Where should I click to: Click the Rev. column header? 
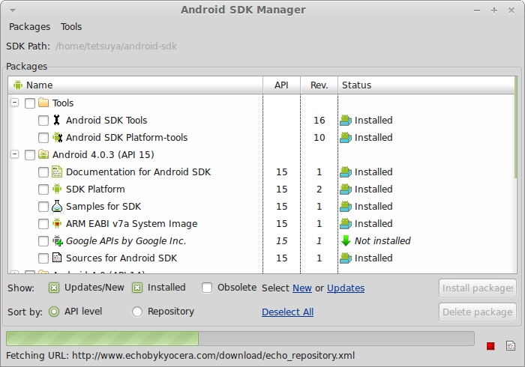(x=319, y=85)
